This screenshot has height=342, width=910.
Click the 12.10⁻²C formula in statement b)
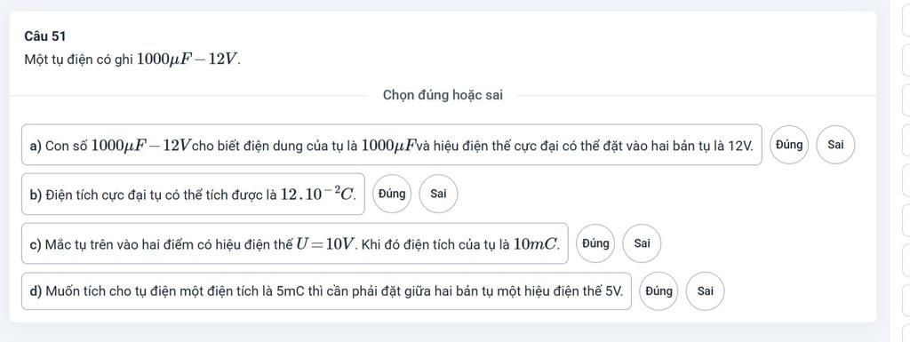coord(319,194)
